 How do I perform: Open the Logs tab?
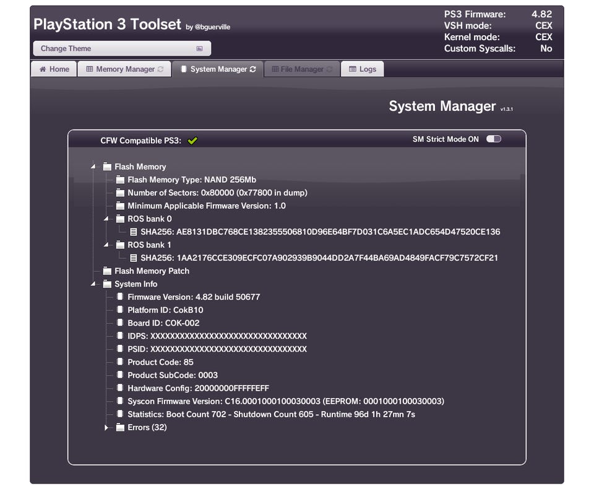coord(362,69)
